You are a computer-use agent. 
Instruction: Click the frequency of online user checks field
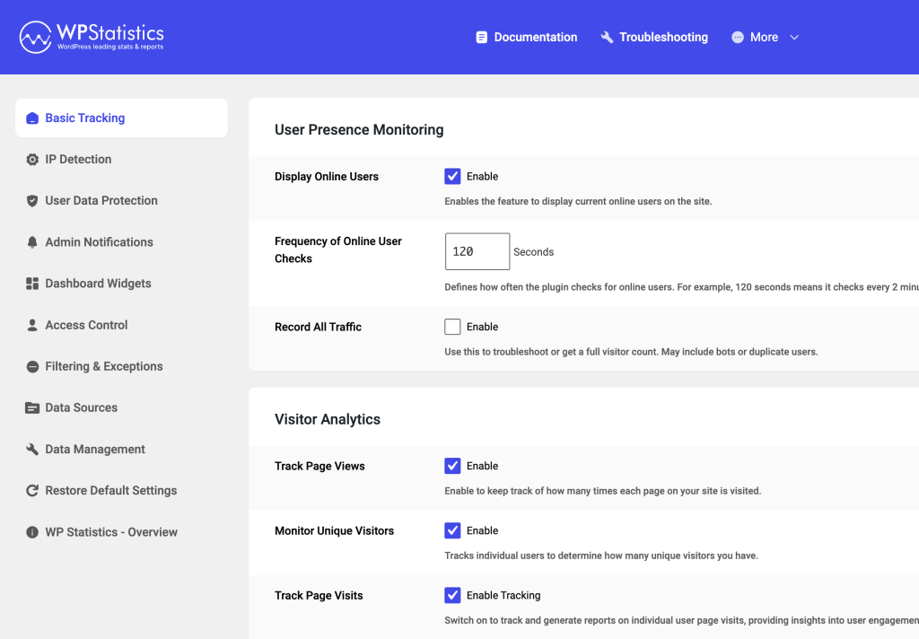(477, 251)
